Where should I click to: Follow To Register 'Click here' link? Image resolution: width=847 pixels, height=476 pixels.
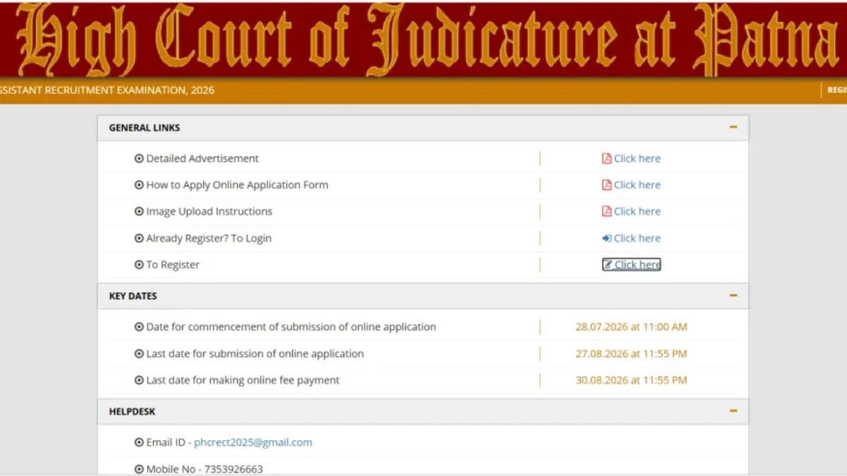[637, 264]
